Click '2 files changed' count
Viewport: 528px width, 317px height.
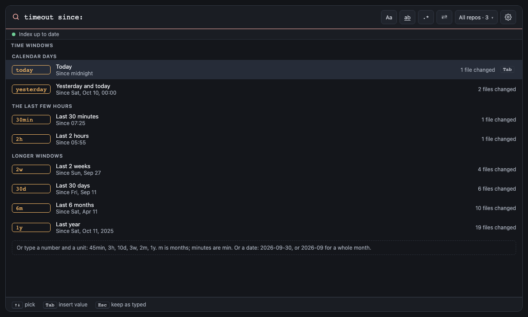pos(497,89)
